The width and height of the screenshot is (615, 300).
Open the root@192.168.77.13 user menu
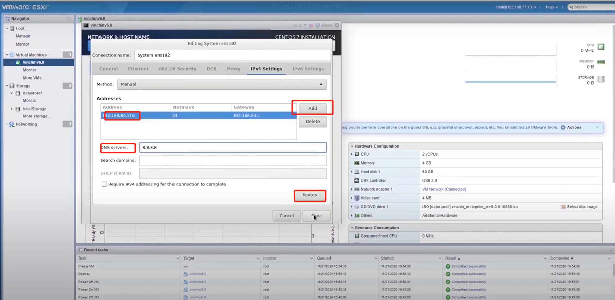516,7
